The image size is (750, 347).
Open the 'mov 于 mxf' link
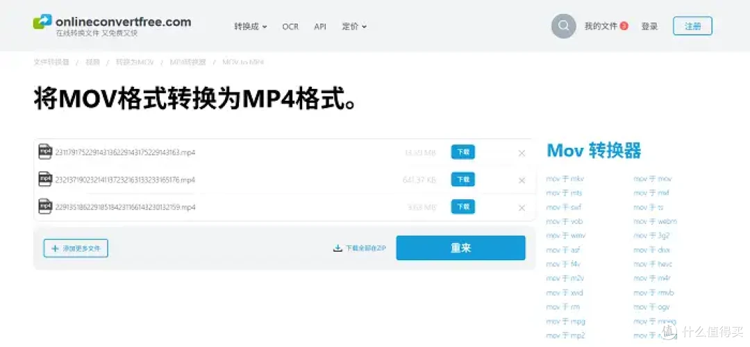[651, 193]
